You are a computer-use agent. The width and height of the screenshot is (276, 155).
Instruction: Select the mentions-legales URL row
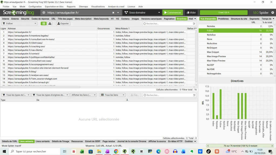(98, 36)
